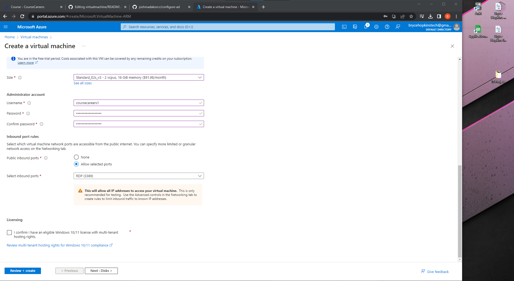Bookmark the page with the star icon
The image size is (514, 281).
[411, 16]
